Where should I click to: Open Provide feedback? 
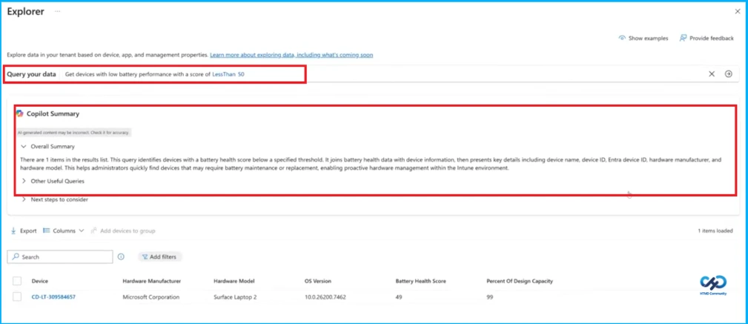706,38
